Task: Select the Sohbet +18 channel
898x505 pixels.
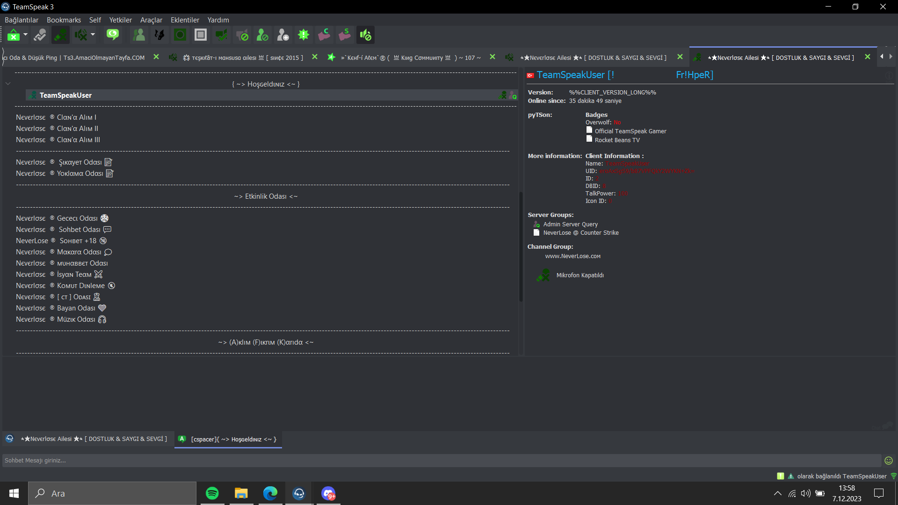Action: pyautogui.click(x=61, y=241)
